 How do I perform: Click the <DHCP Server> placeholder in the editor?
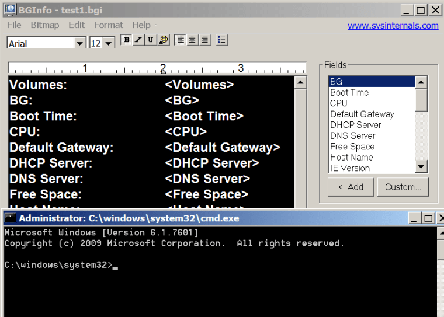tap(212, 163)
